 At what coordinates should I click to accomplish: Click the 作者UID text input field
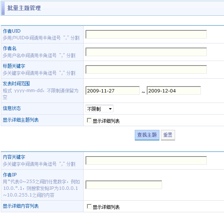146,34
